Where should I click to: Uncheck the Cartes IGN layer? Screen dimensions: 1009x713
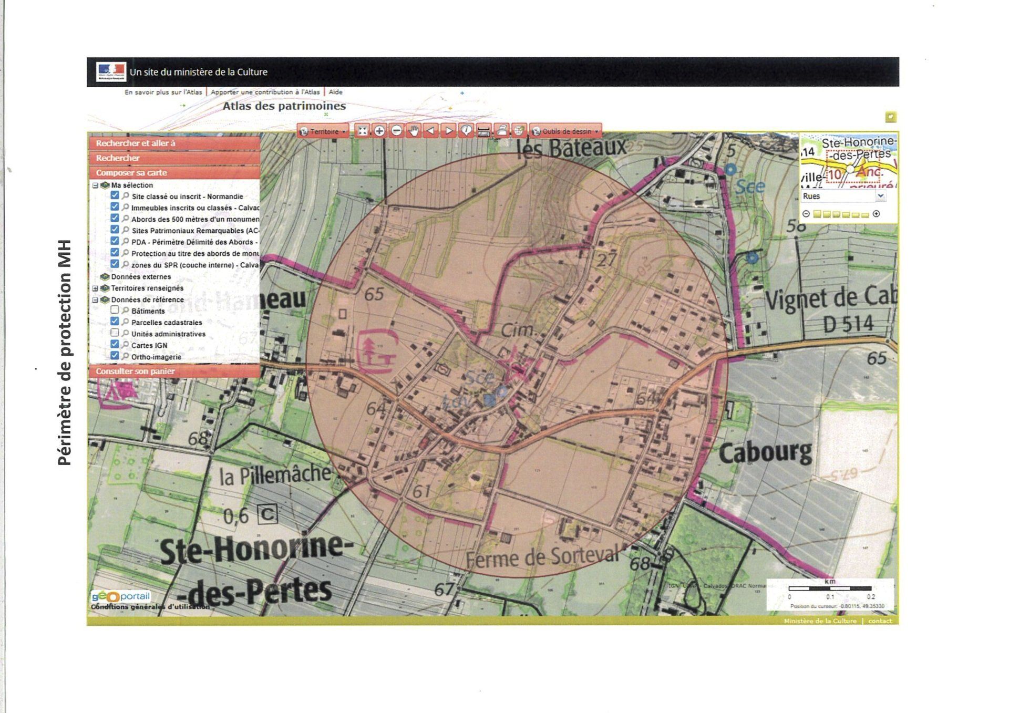pyautogui.click(x=115, y=344)
